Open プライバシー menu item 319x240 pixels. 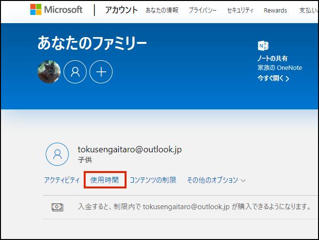[203, 10]
